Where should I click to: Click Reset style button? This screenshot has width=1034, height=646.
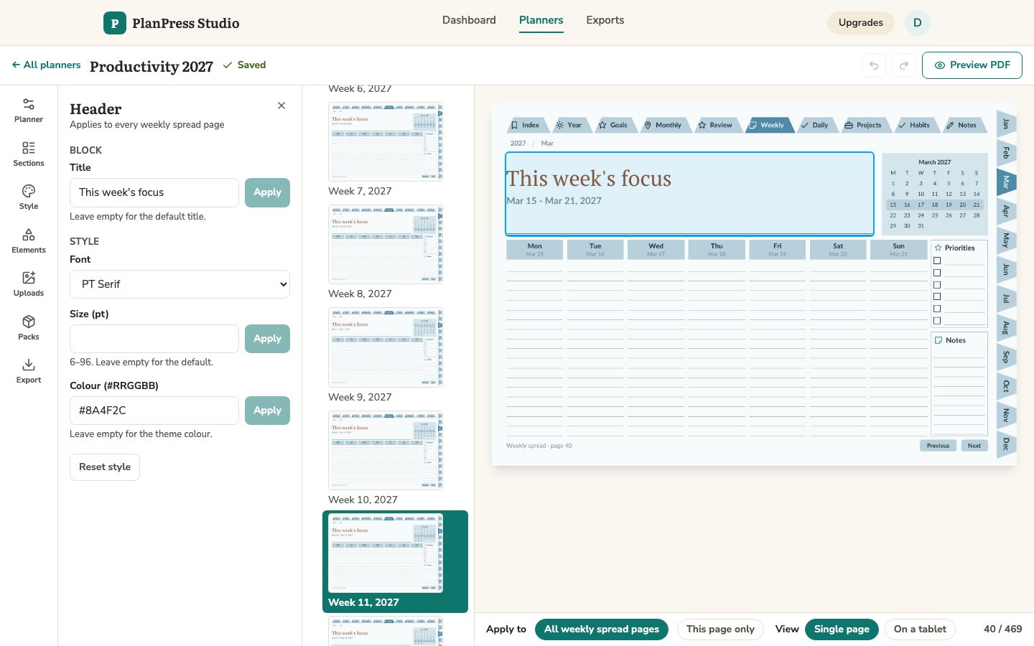click(x=105, y=467)
